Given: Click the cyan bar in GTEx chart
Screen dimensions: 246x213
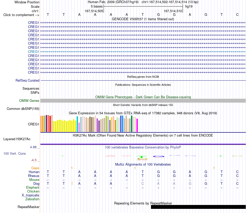Looking at the screenshot, I should [77, 124].
